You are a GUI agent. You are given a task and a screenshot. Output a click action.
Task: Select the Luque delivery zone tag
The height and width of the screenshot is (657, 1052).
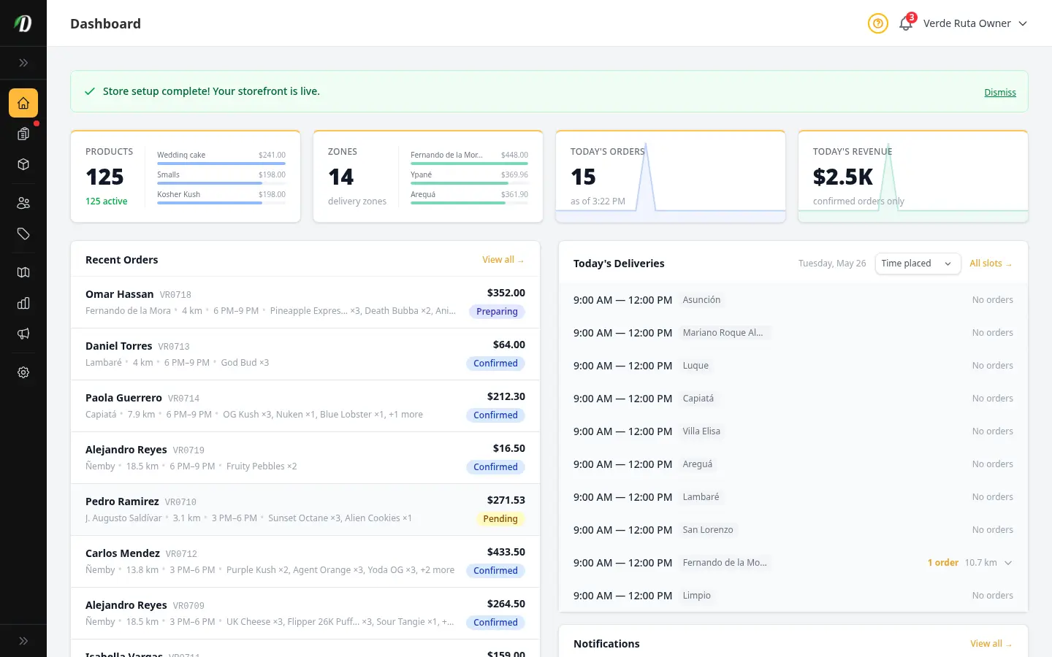pyautogui.click(x=695, y=366)
